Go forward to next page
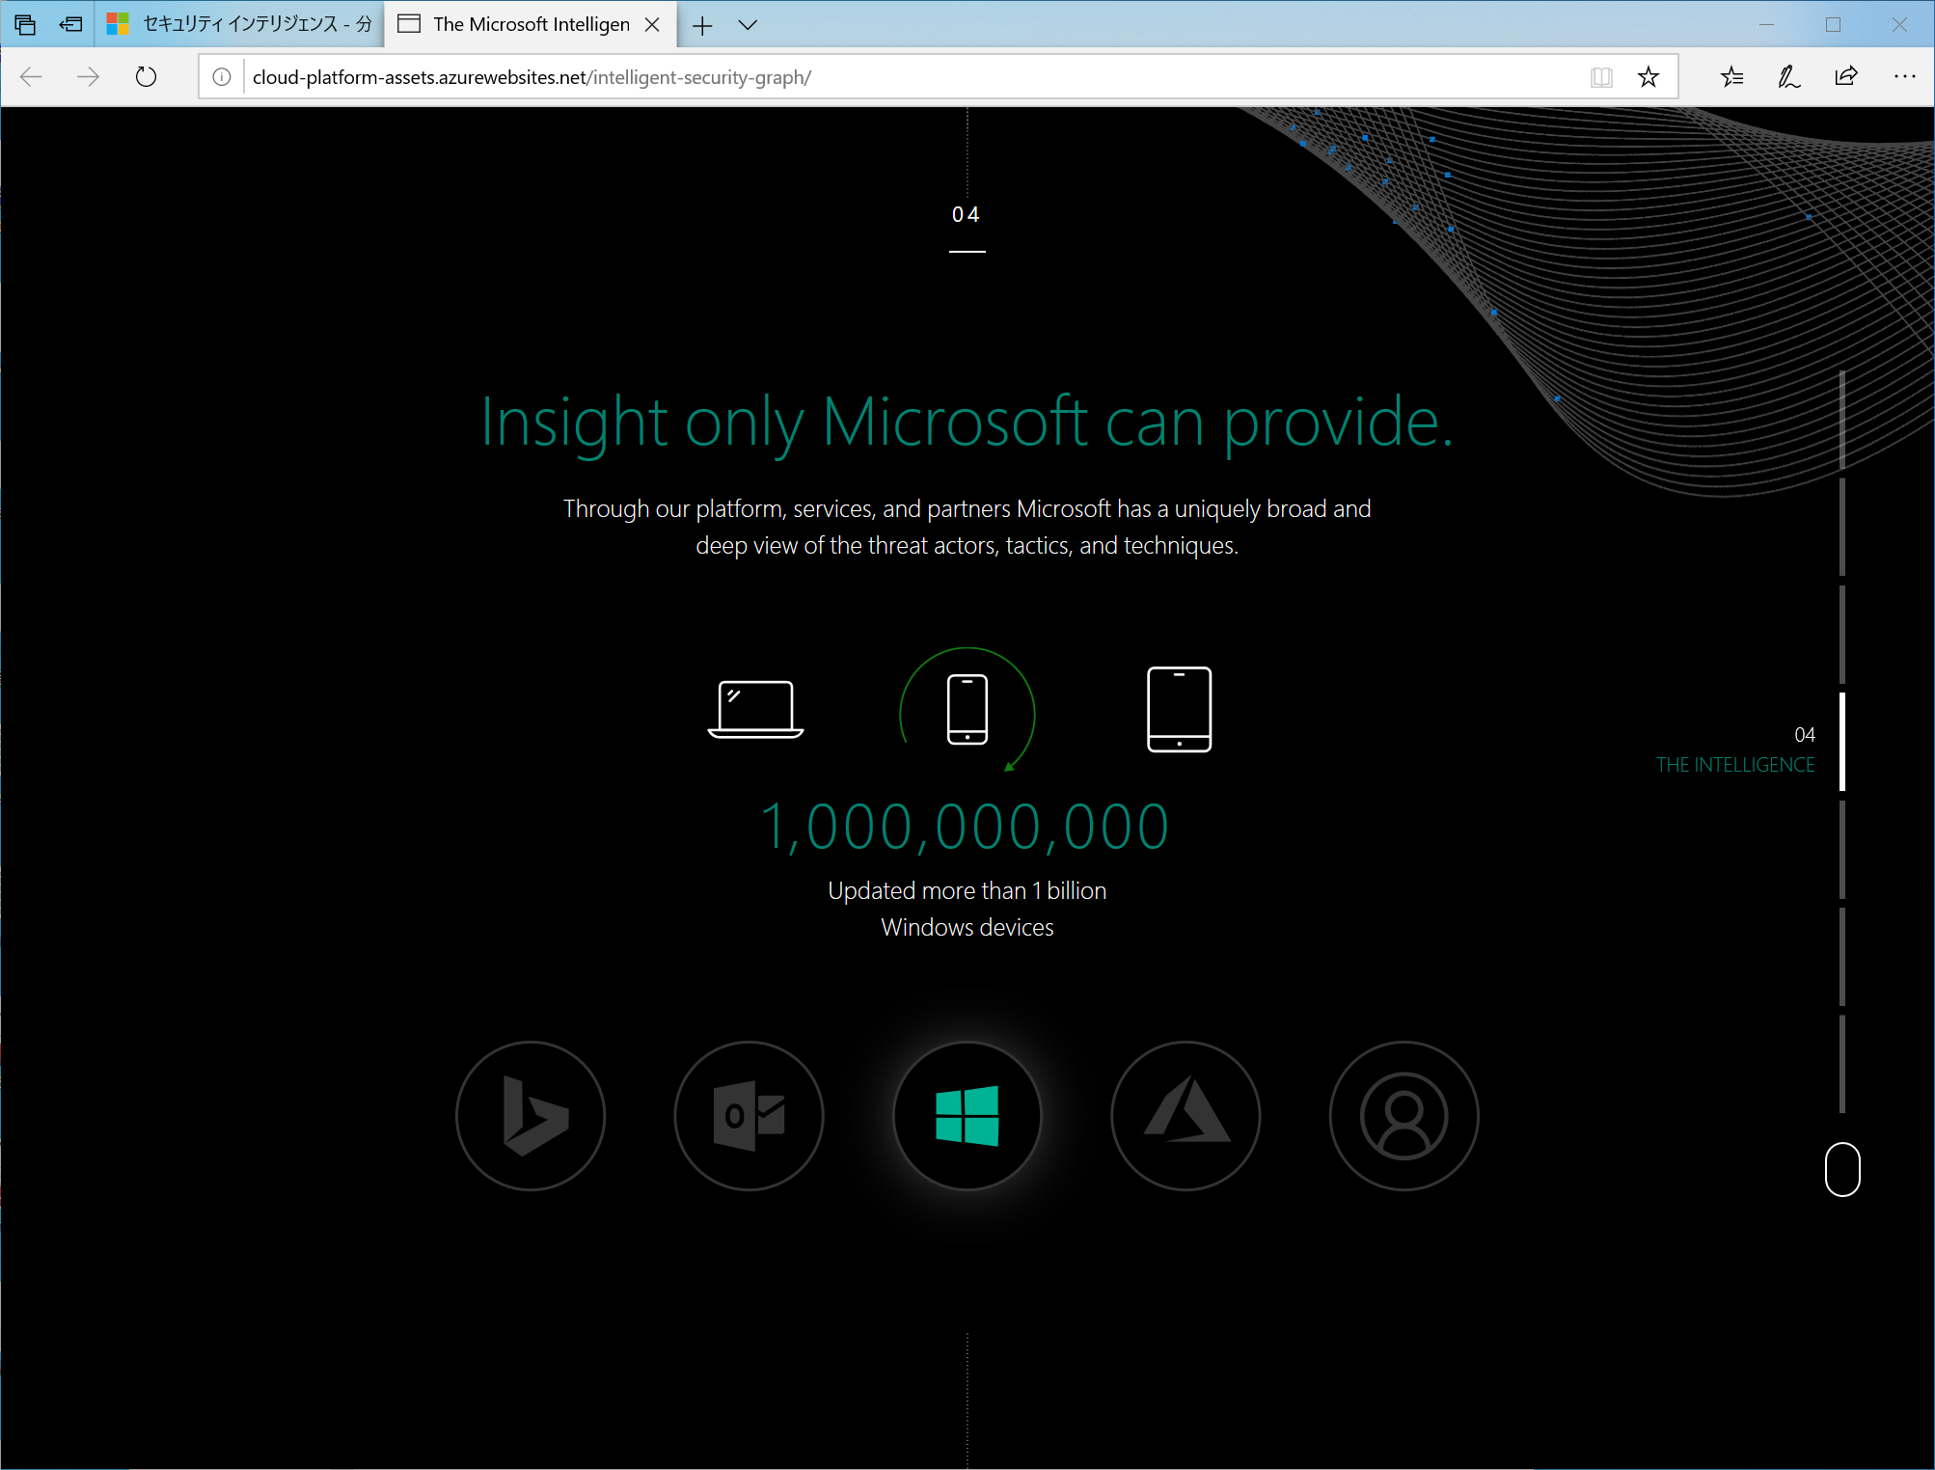The image size is (1935, 1470). point(88,77)
